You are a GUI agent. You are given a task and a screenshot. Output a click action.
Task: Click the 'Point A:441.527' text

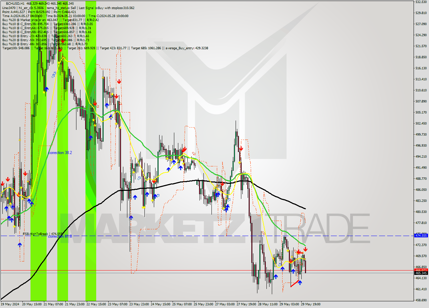(x=13, y=12)
